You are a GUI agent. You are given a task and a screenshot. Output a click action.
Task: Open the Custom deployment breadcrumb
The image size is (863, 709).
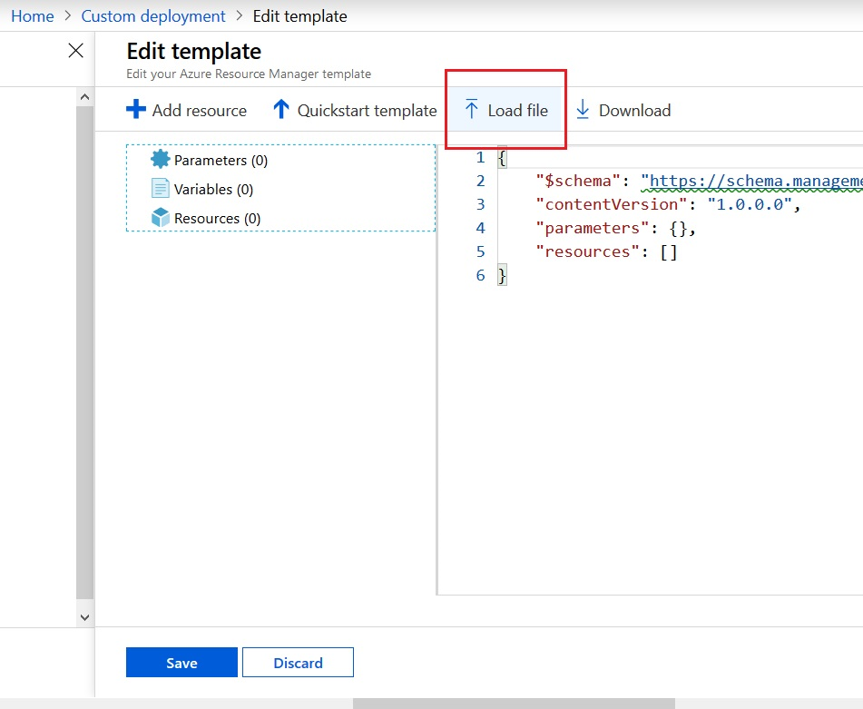pos(153,16)
